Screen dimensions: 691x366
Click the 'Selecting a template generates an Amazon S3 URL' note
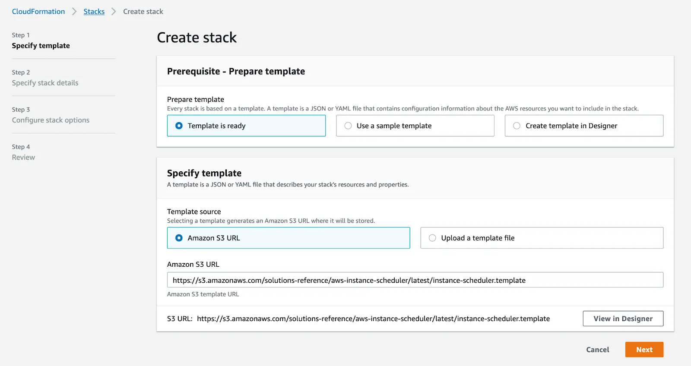271,221
